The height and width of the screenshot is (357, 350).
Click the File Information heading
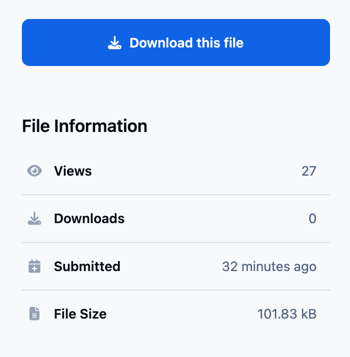pos(85,126)
